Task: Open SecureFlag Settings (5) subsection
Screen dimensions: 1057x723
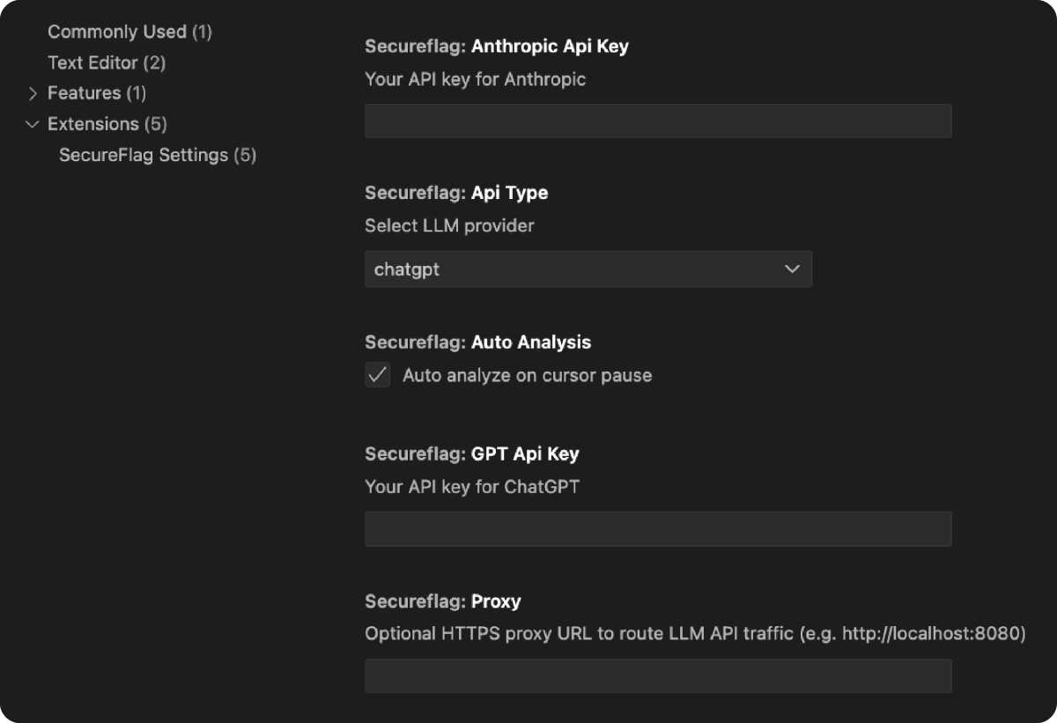Action: [158, 155]
